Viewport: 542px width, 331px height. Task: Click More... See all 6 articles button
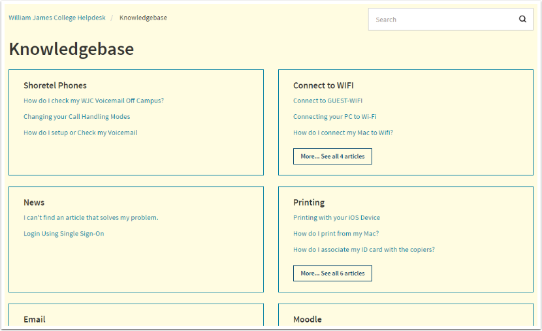[x=332, y=274]
